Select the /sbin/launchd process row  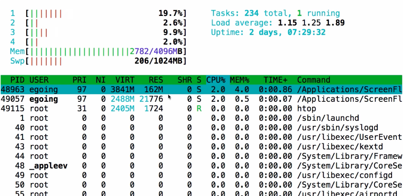click(x=201, y=118)
